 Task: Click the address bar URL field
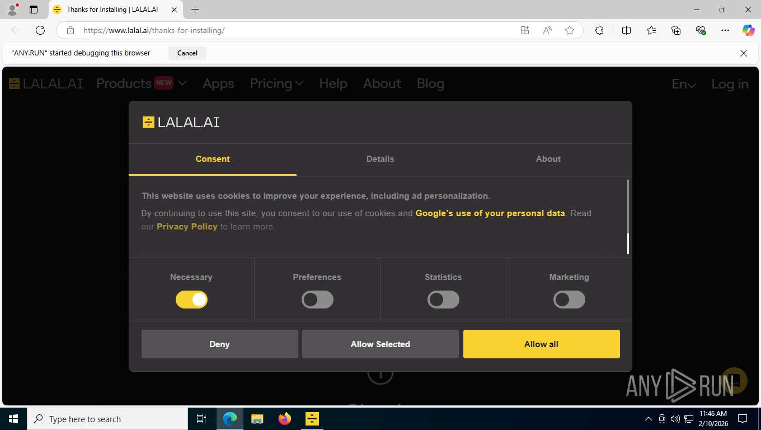click(297, 30)
